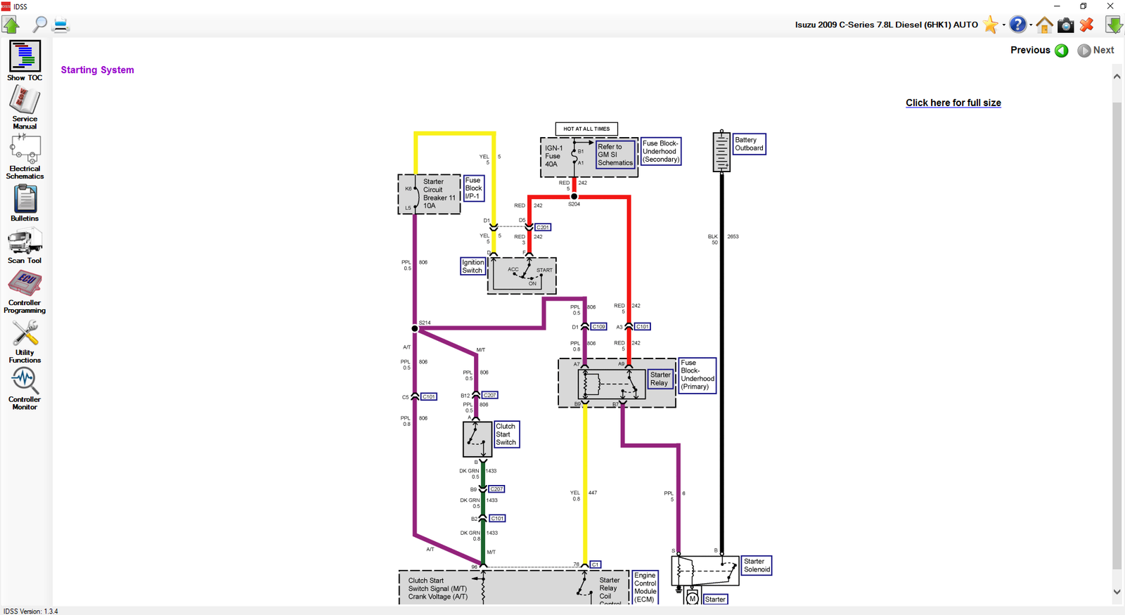Click the 'Starter' motor label

(x=715, y=600)
